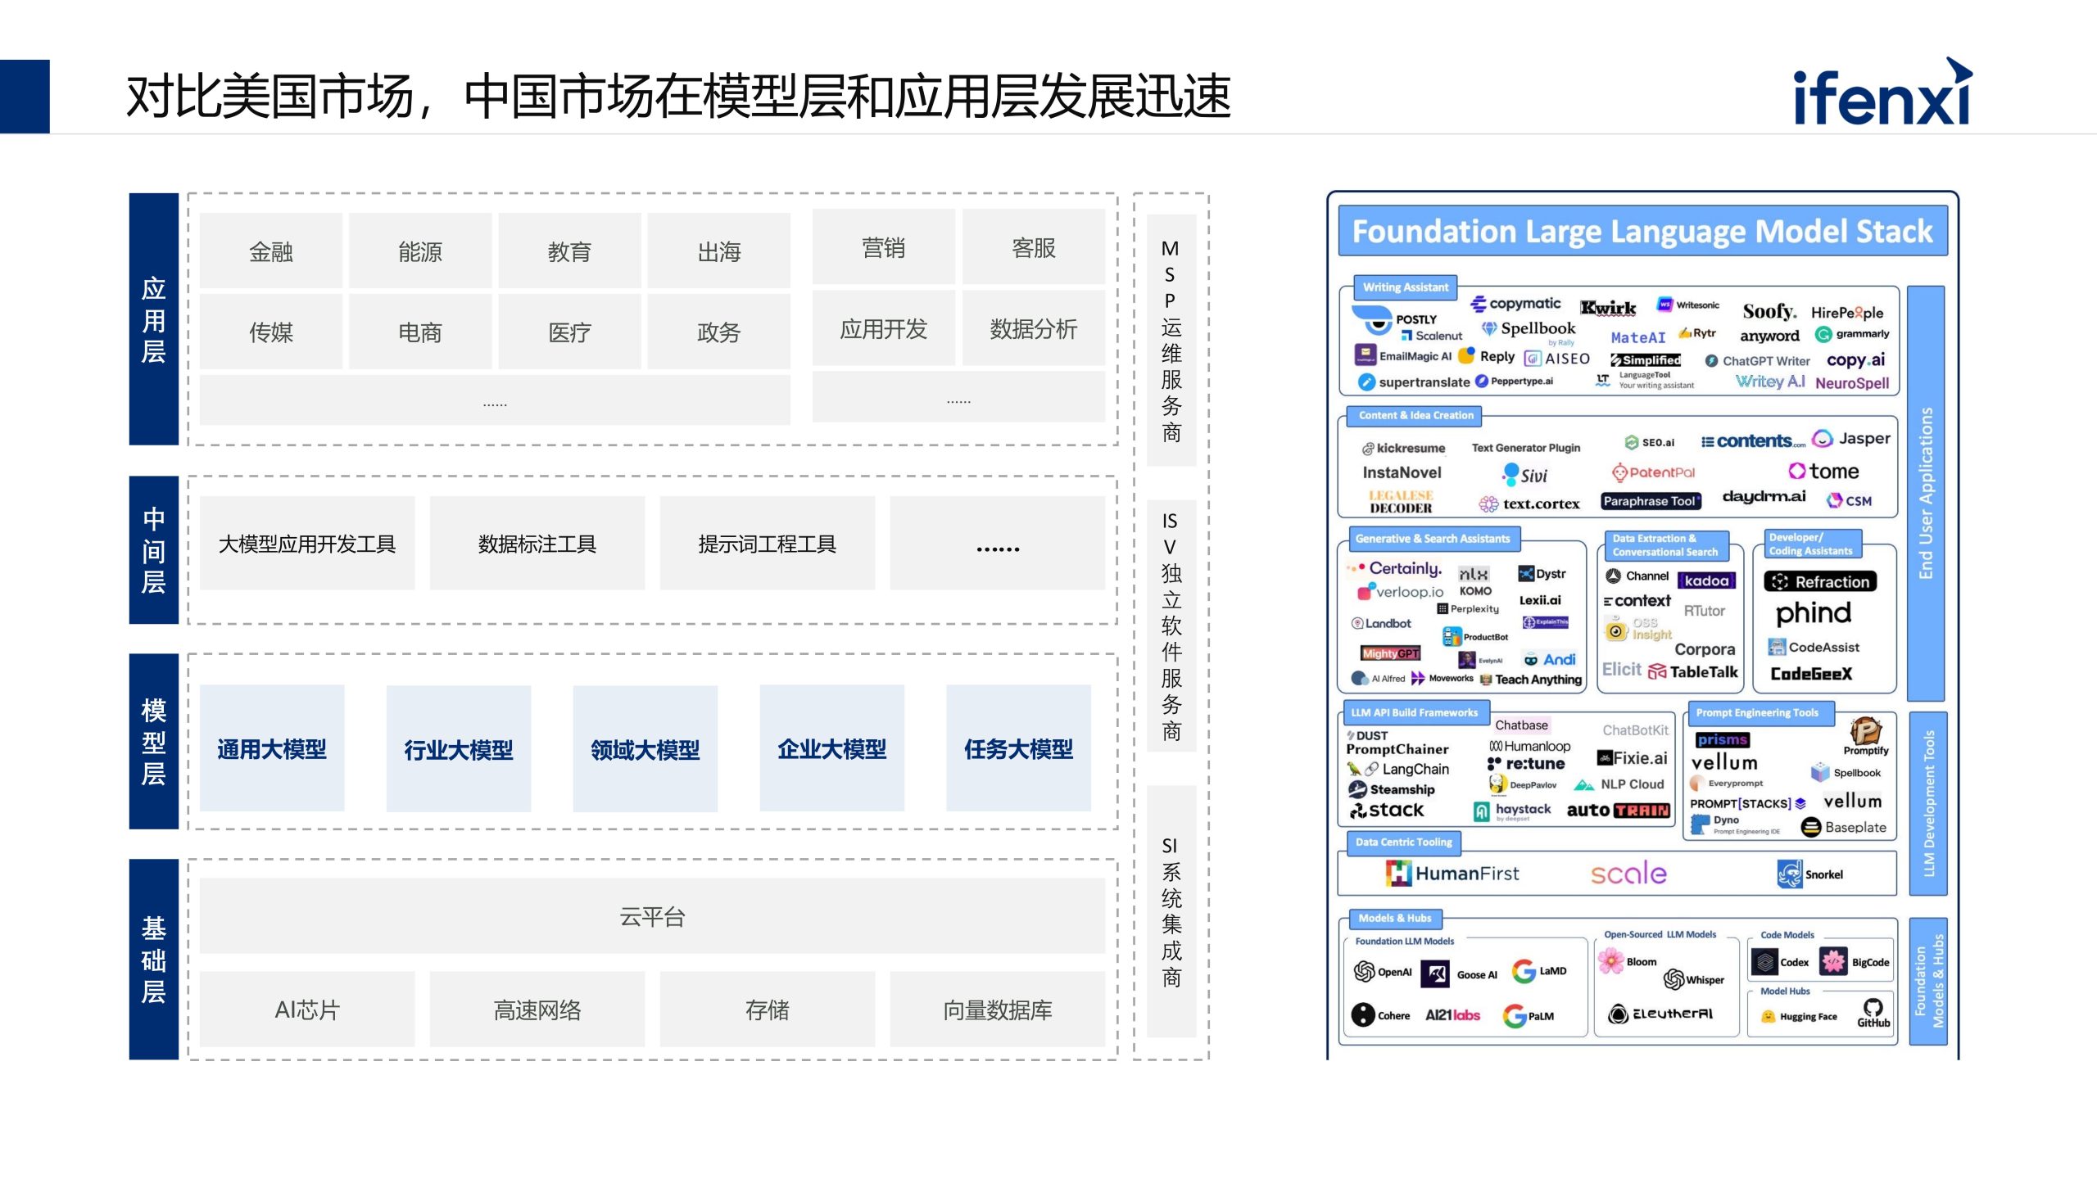The width and height of the screenshot is (2097, 1179).
Task: Click the Cohere logo
Action: click(x=1381, y=1015)
